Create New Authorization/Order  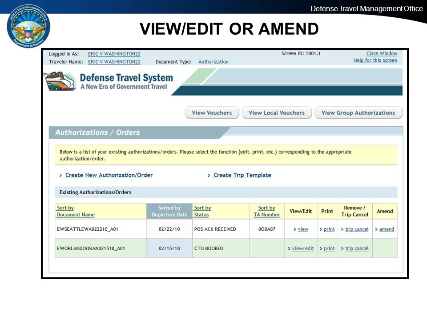tap(109, 175)
